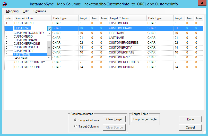The width and height of the screenshot is (208, 136).
Task: Click the FIRSTNAME source column edit field
Action: pyautogui.click(x=30, y=28)
